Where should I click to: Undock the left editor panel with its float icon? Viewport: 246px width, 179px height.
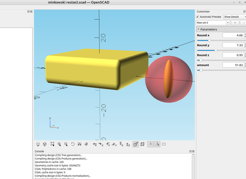click(x=28, y=11)
